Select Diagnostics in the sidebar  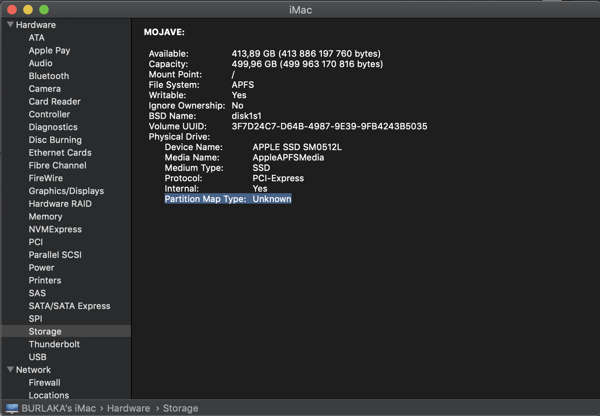click(53, 127)
